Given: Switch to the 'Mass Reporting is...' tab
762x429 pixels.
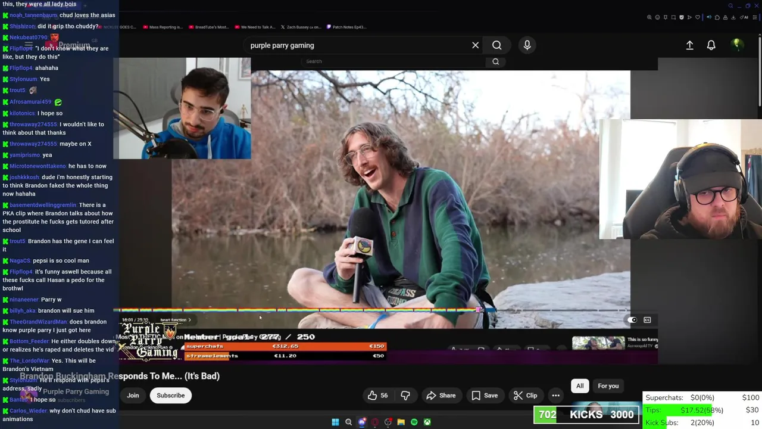Looking at the screenshot, I should tap(162, 27).
